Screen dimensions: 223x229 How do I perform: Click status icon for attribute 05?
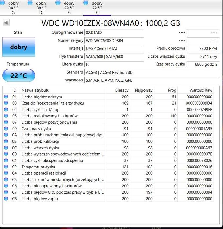click(x=6, y=116)
